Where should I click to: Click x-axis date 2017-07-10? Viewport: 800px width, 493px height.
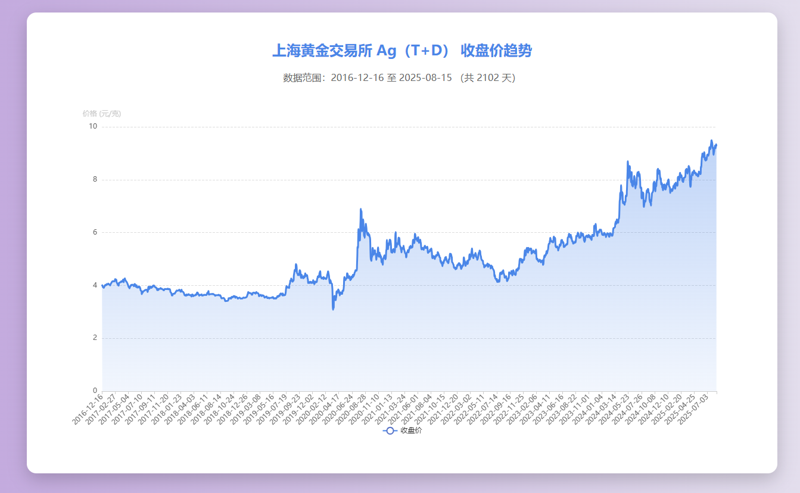[127, 409]
